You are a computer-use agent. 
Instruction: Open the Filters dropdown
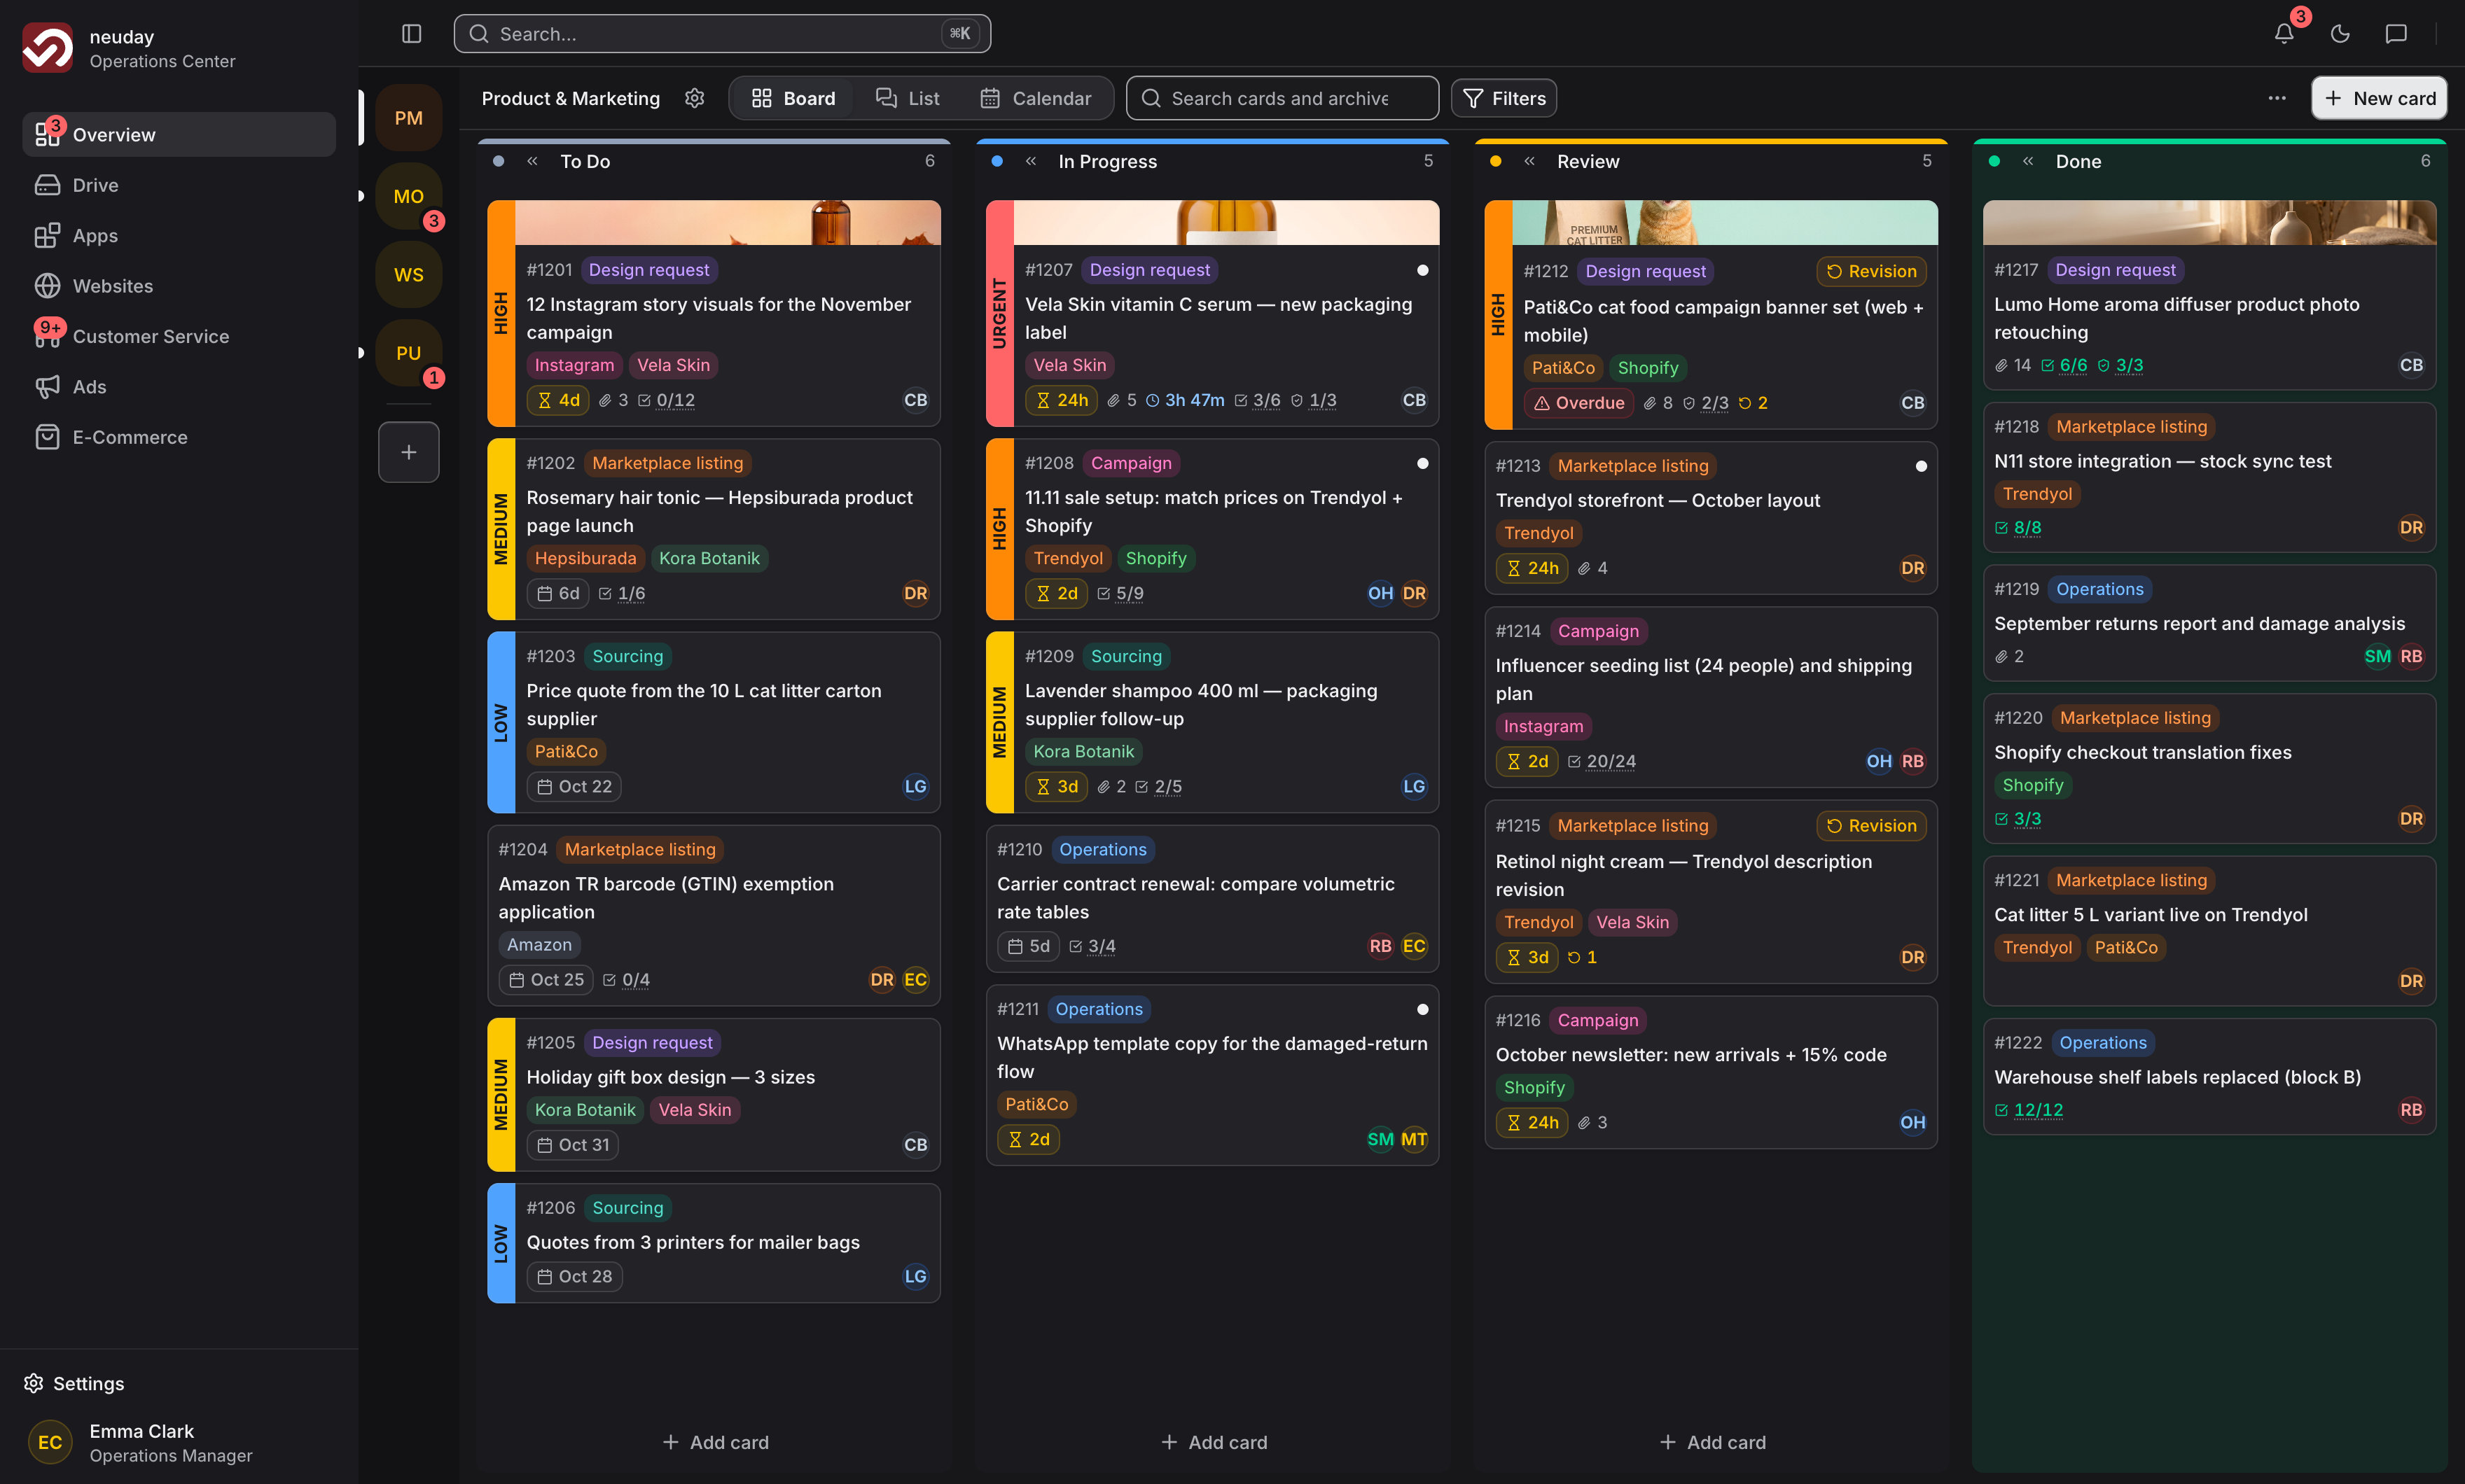[x=1504, y=98]
